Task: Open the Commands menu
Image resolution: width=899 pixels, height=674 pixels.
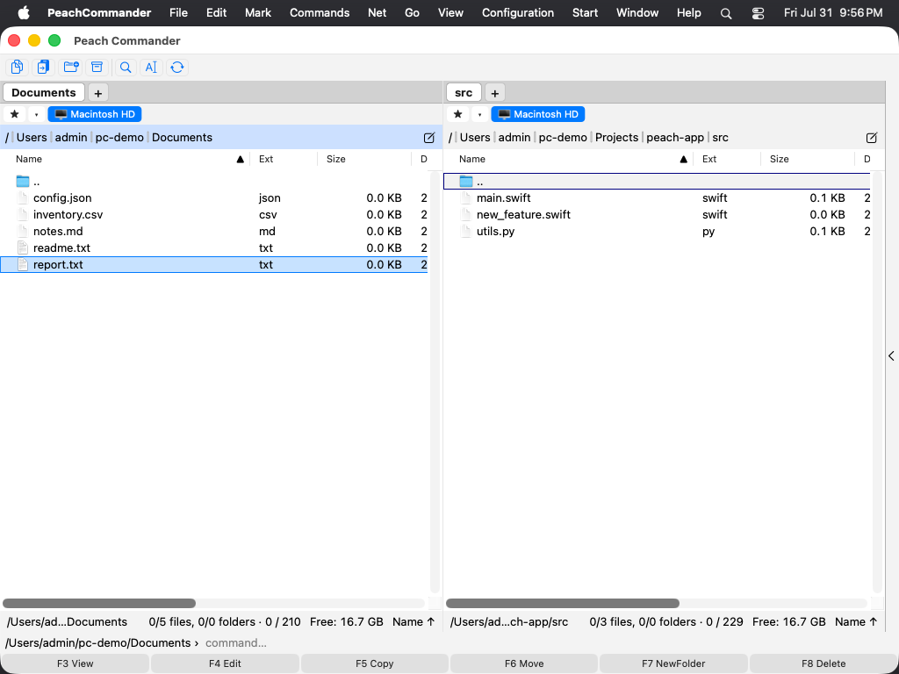Action: tap(320, 12)
